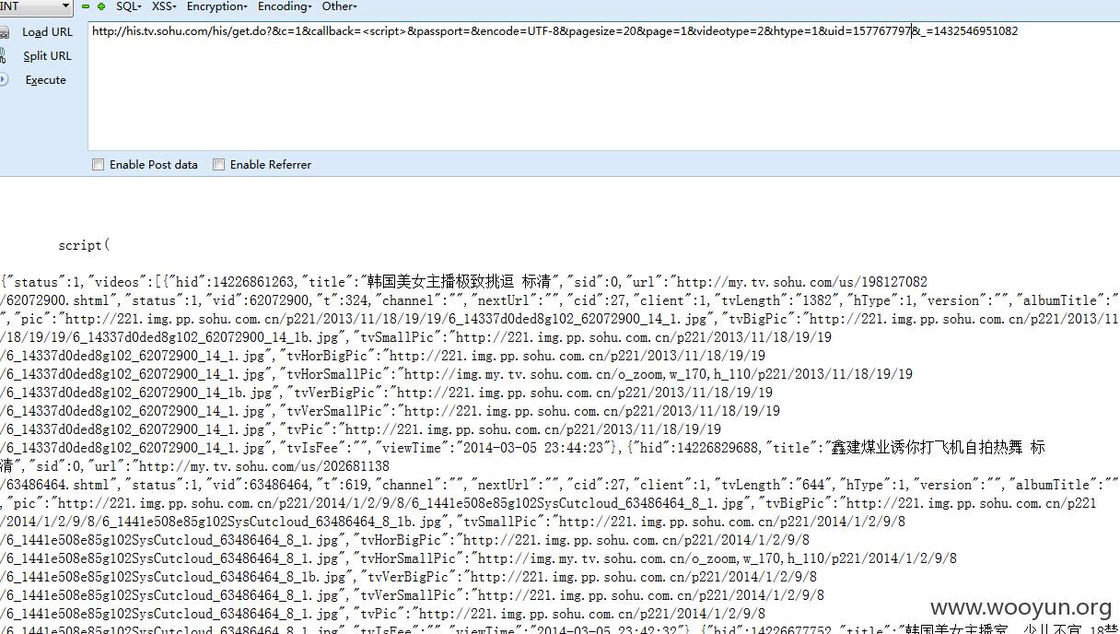Click the icon beside Load URL

(4, 32)
